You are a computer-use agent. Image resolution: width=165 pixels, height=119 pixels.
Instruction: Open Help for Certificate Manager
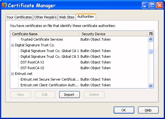click(148, 110)
